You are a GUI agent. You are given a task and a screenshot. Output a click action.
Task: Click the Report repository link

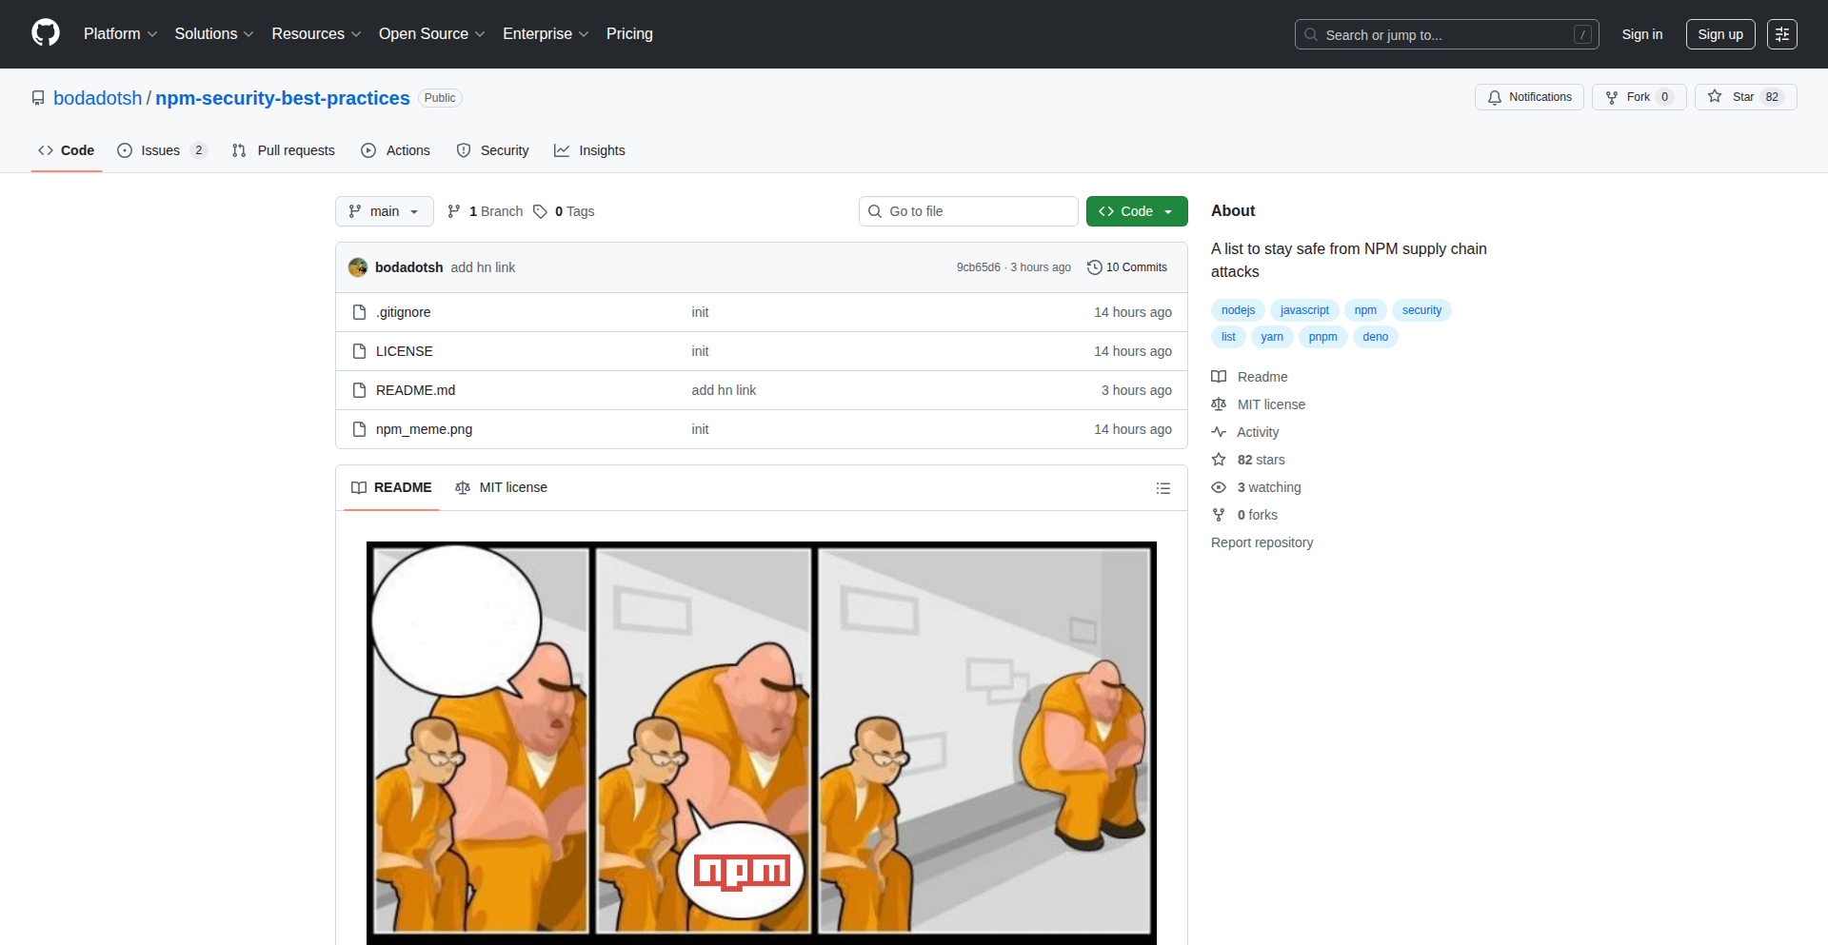click(1262, 542)
